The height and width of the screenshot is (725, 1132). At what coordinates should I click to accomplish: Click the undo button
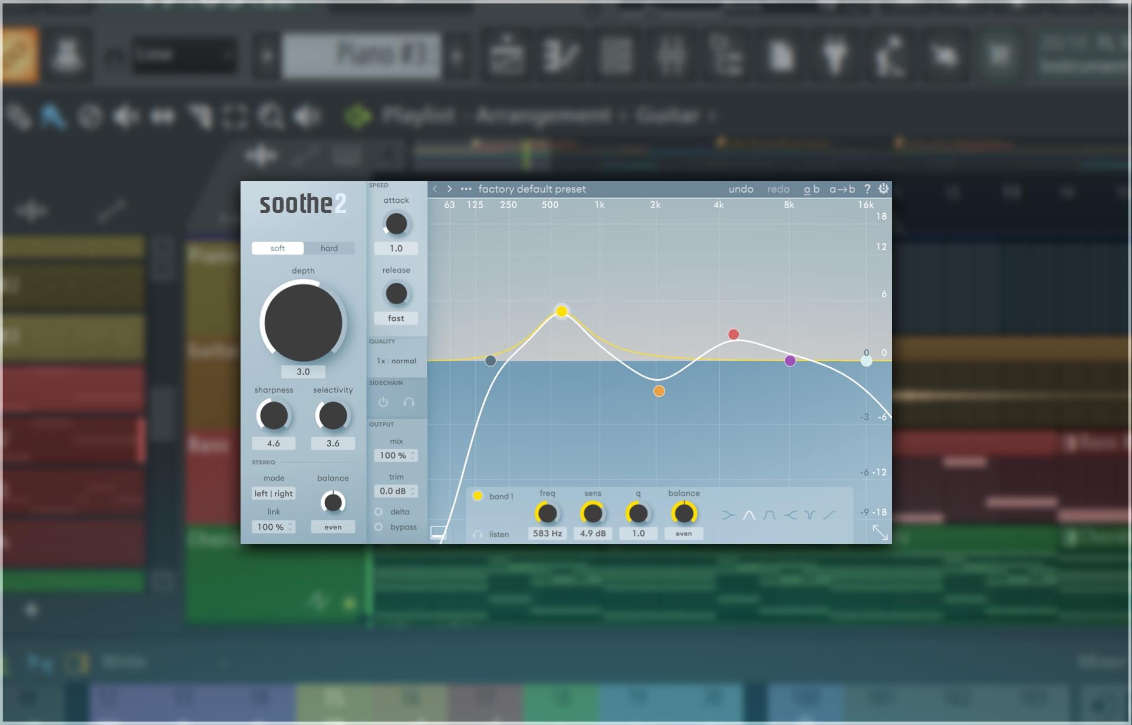tap(741, 189)
